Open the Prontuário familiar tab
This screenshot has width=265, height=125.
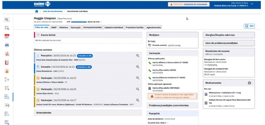pyautogui.click(x=135, y=27)
